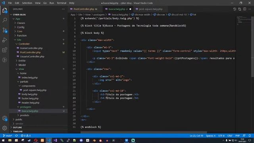Open Visual Studio from taskbar
254x143 pixels.
[x=55, y=140]
